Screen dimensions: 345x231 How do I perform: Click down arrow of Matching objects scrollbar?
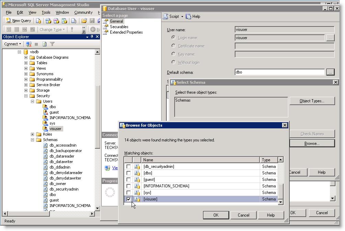(x=280, y=202)
